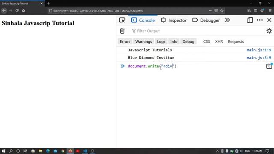
Task: Open Cortana from the taskbar
Action: [x=18, y=151]
